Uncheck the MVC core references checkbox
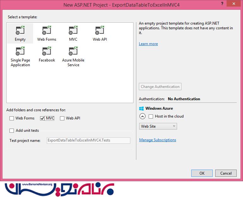 point(42,119)
